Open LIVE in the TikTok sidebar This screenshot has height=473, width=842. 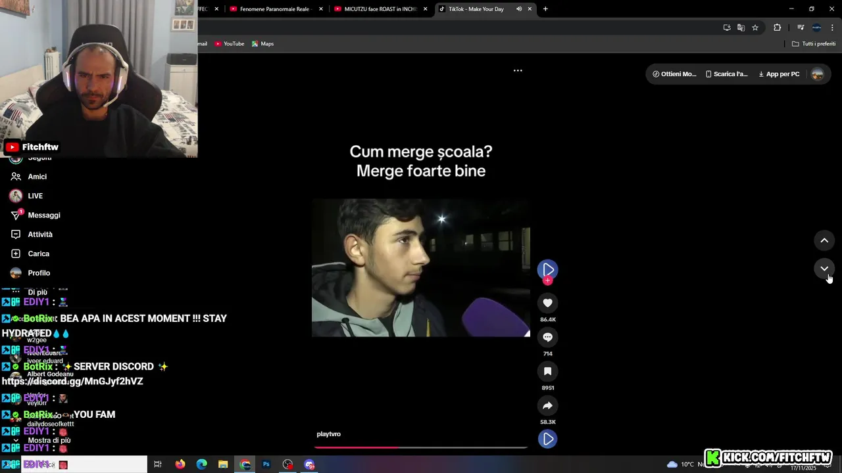36,196
